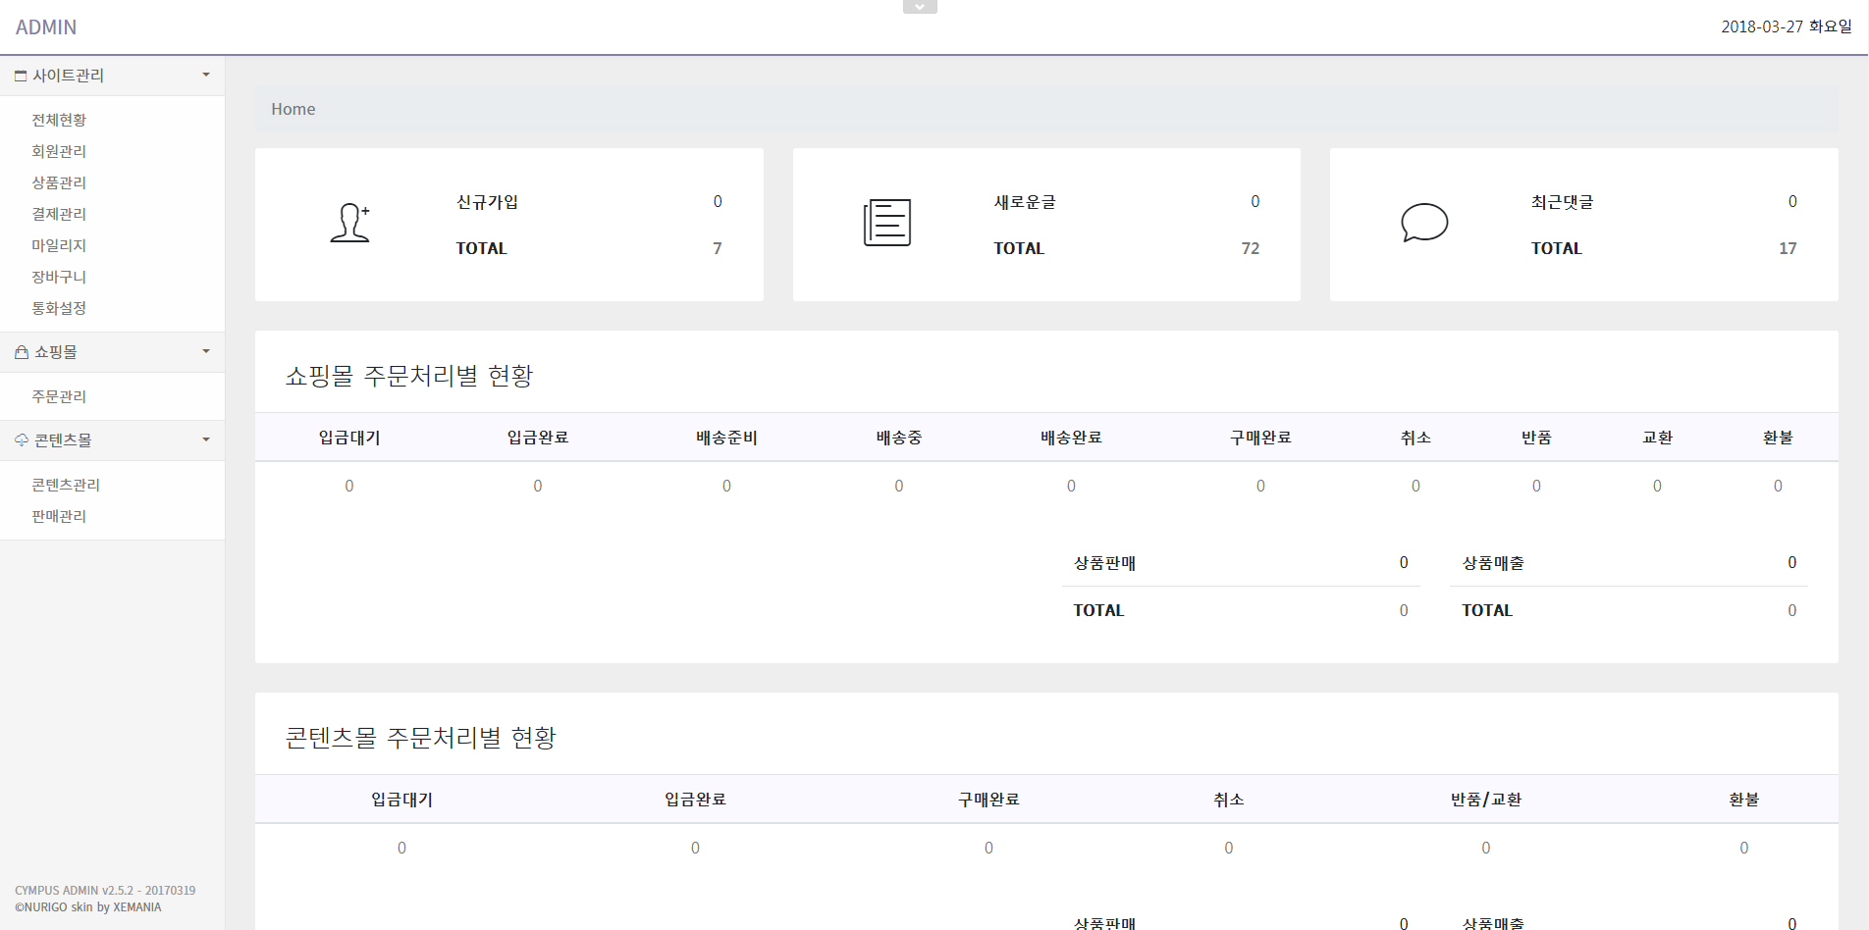The width and height of the screenshot is (1869, 930).
Task: Click the 쇼핑몰 shopping bag icon
Action: (x=22, y=352)
